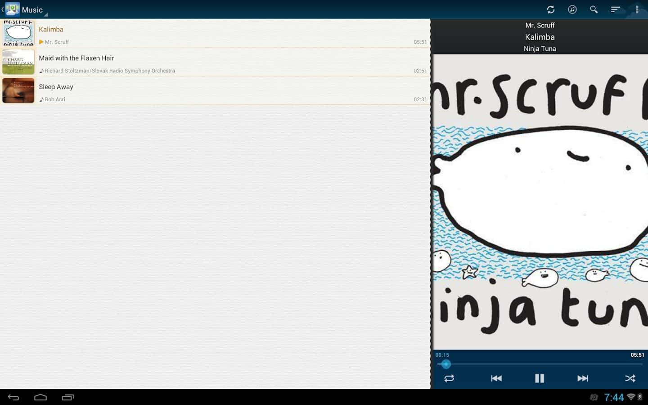The height and width of the screenshot is (405, 648).
Task: Tap the large Ninja Tuna album artwork
Action: point(540,202)
